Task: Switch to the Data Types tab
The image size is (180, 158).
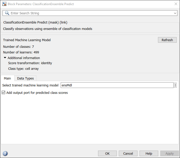Action: click(x=25, y=78)
